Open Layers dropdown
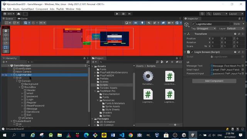Screen dimensions: 247x139 (220, 14)
